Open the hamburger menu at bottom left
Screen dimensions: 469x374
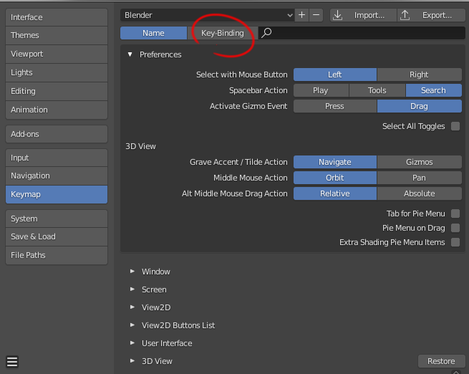pos(12,361)
